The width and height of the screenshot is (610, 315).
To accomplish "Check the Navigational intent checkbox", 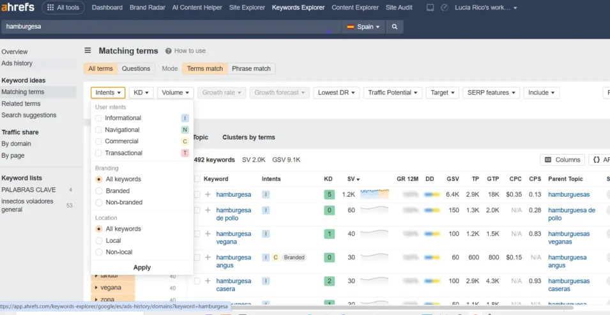I will tap(98, 130).
